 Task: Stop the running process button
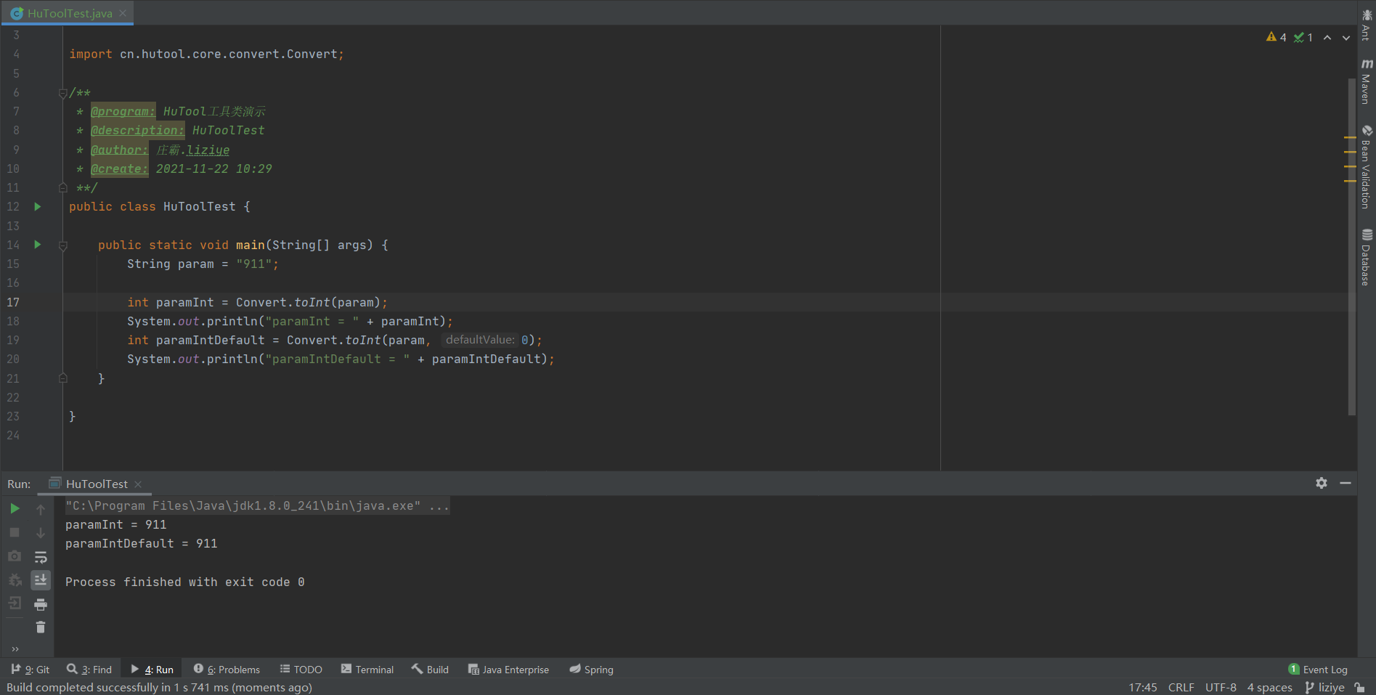(x=15, y=532)
